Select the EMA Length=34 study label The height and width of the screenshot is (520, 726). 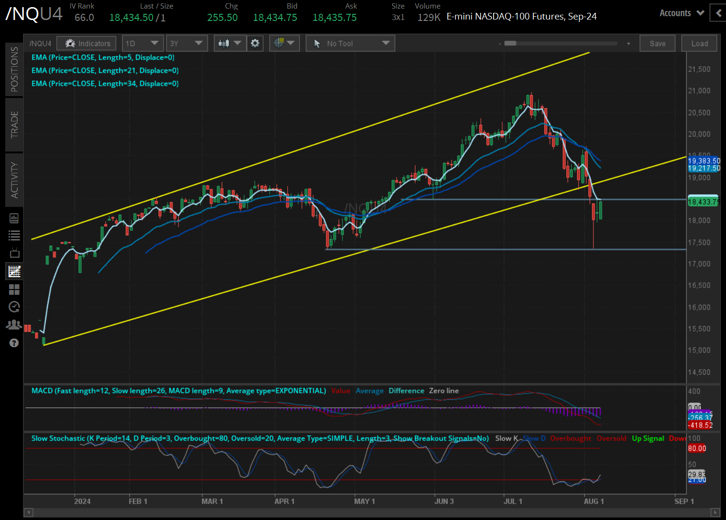(105, 83)
